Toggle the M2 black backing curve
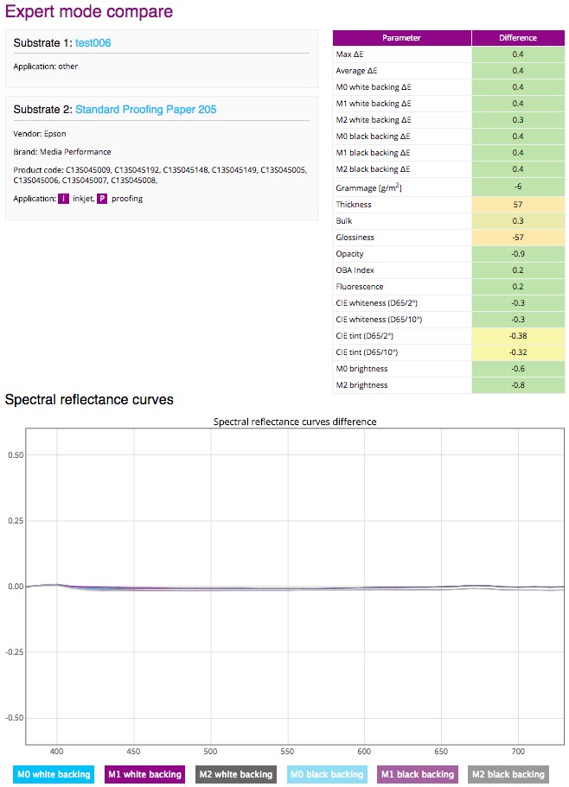 pos(508,774)
